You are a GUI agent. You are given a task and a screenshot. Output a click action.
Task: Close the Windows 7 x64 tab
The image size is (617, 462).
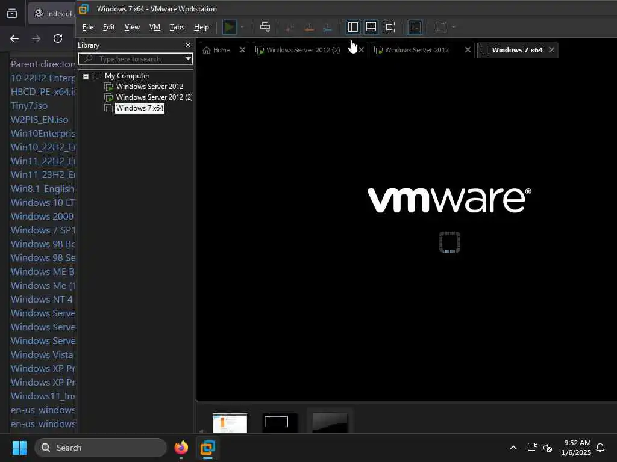(x=551, y=50)
